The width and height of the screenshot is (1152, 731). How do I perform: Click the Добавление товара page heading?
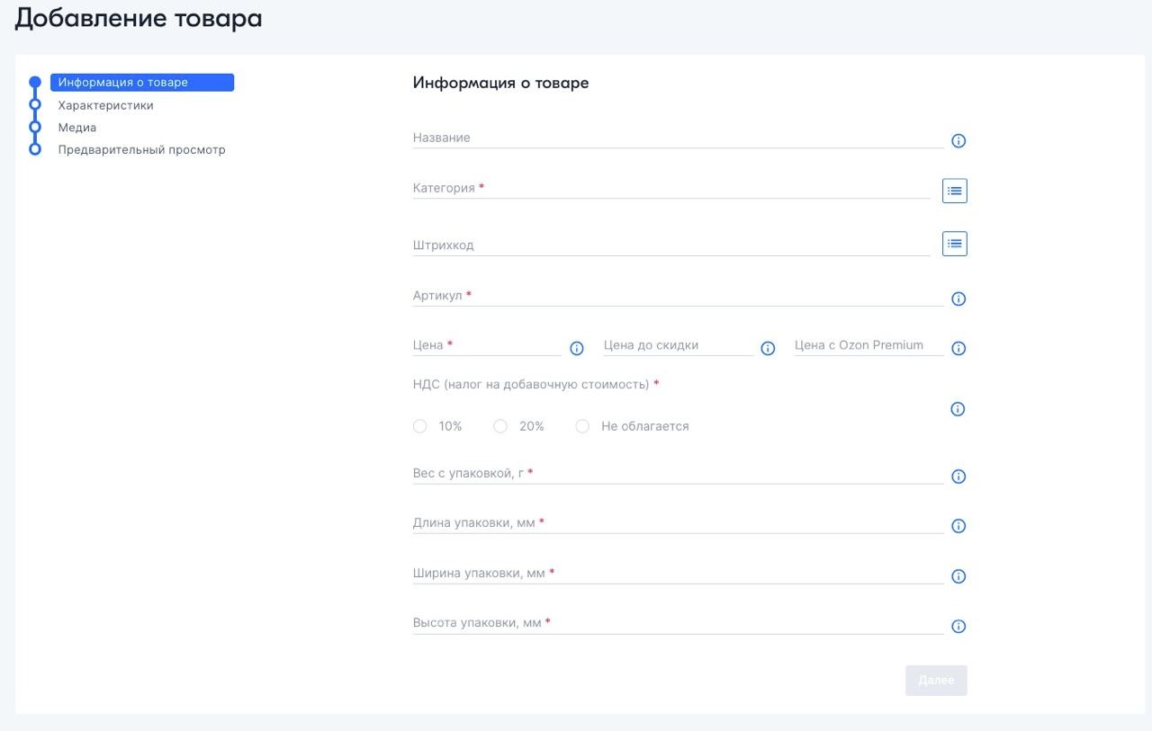pos(139,18)
